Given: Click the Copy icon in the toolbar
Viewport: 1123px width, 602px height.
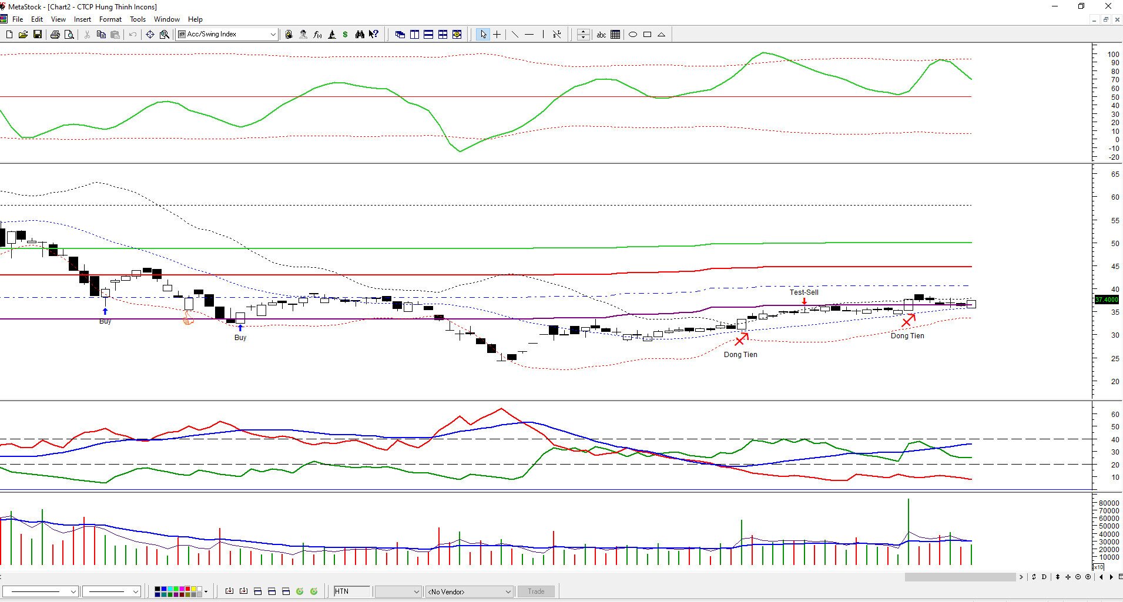Looking at the screenshot, I should point(101,35).
